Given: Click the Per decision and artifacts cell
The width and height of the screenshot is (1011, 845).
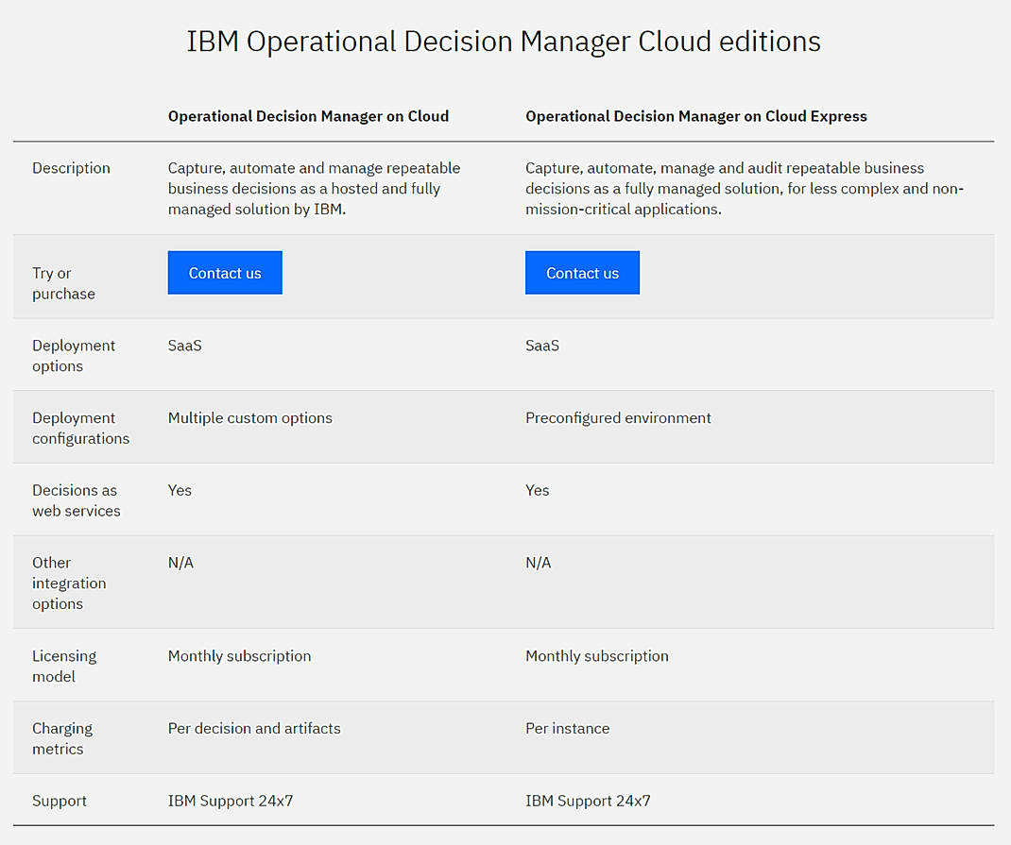Looking at the screenshot, I should click(254, 729).
